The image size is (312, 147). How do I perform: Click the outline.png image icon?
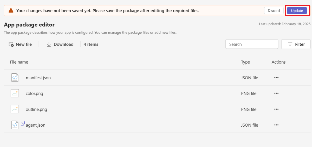(x=15, y=109)
